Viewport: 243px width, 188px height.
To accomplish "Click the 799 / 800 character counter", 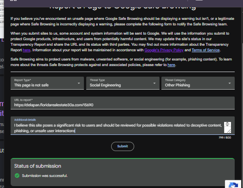I will 225,138.
